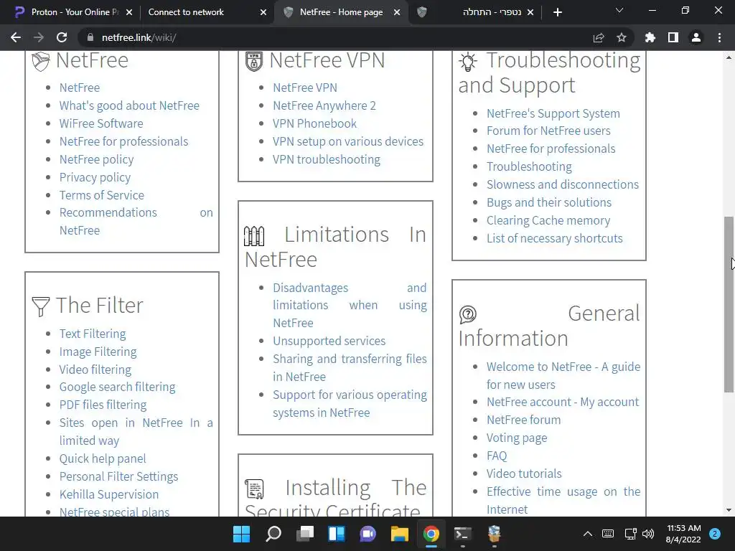Reload the NetFree wiki page
Image resolution: width=735 pixels, height=551 pixels.
[62, 37]
